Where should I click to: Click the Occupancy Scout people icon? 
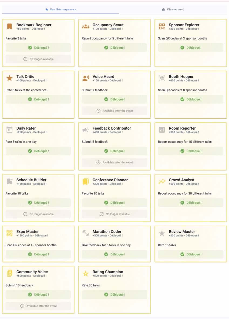pos(86,27)
